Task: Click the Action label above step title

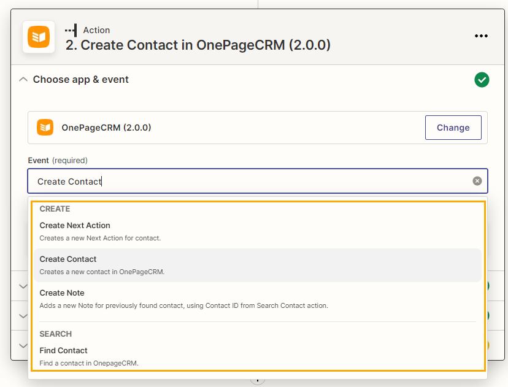Action: [x=96, y=30]
